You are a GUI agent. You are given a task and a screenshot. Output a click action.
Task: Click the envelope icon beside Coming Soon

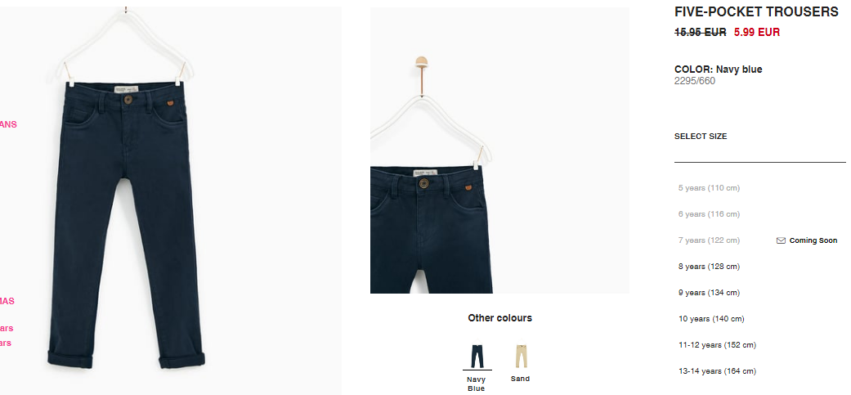pos(781,240)
